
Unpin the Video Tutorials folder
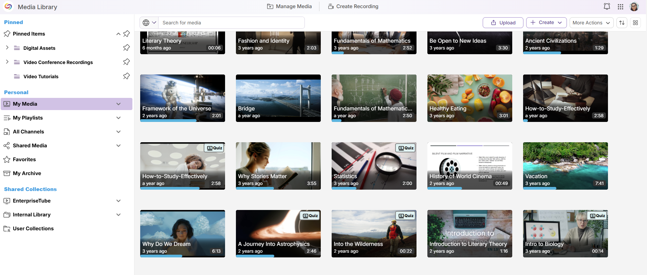pos(126,76)
